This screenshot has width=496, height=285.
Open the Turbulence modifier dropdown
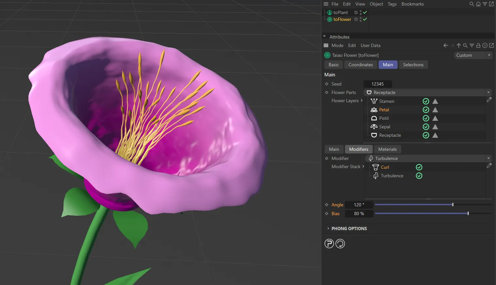(x=488, y=158)
